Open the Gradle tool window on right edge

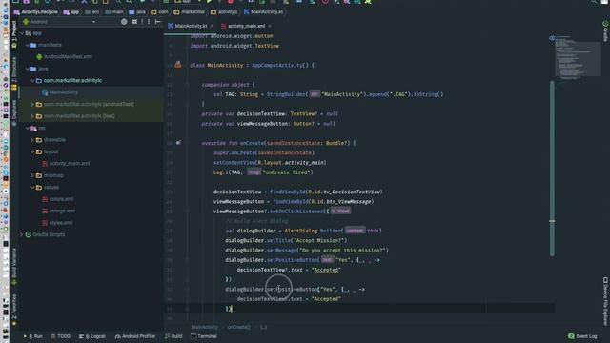point(605,31)
